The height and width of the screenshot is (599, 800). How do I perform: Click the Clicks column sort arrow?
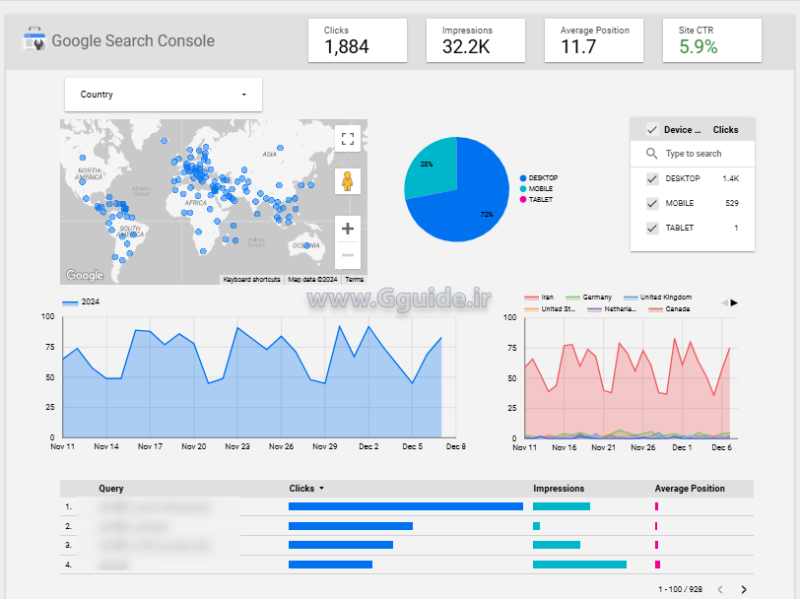click(x=321, y=489)
